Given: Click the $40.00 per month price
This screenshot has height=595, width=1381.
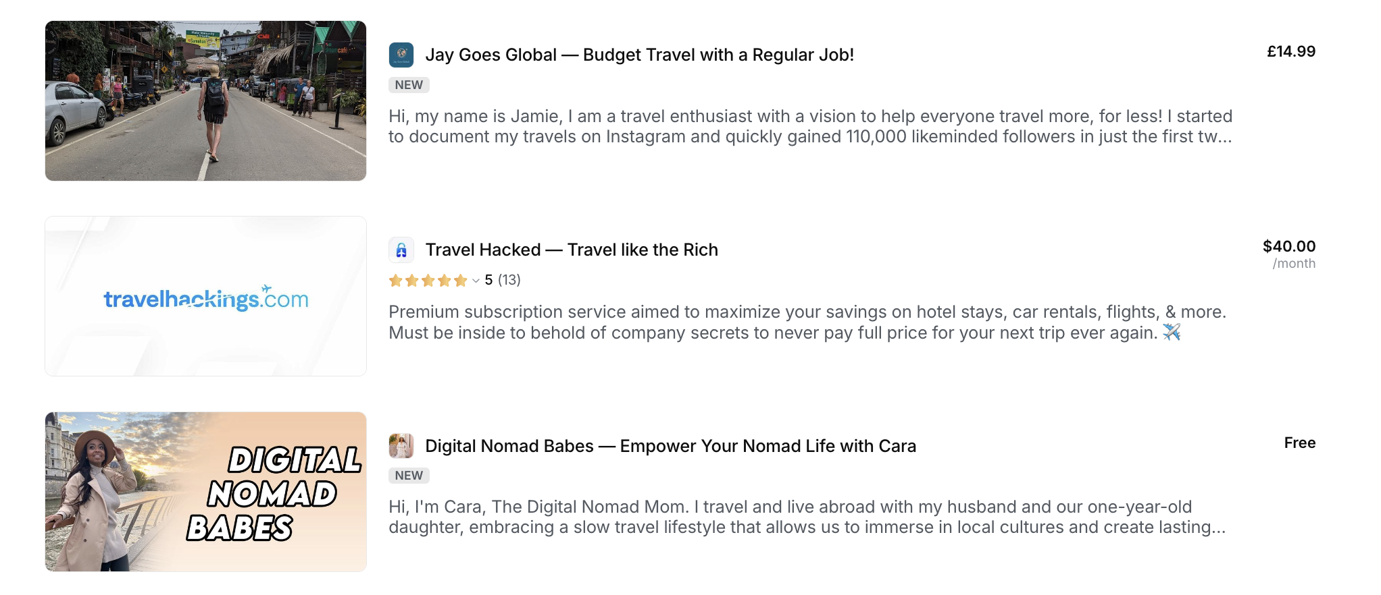Looking at the screenshot, I should point(1288,247).
